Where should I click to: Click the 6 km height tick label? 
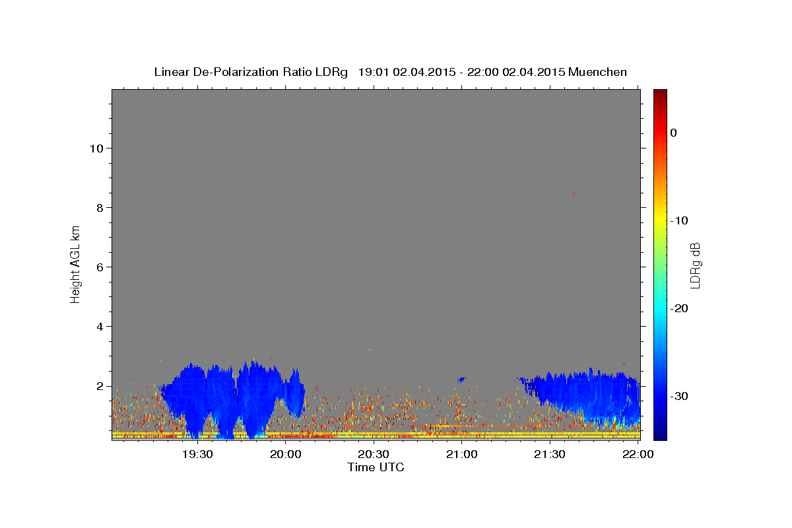pyautogui.click(x=99, y=267)
